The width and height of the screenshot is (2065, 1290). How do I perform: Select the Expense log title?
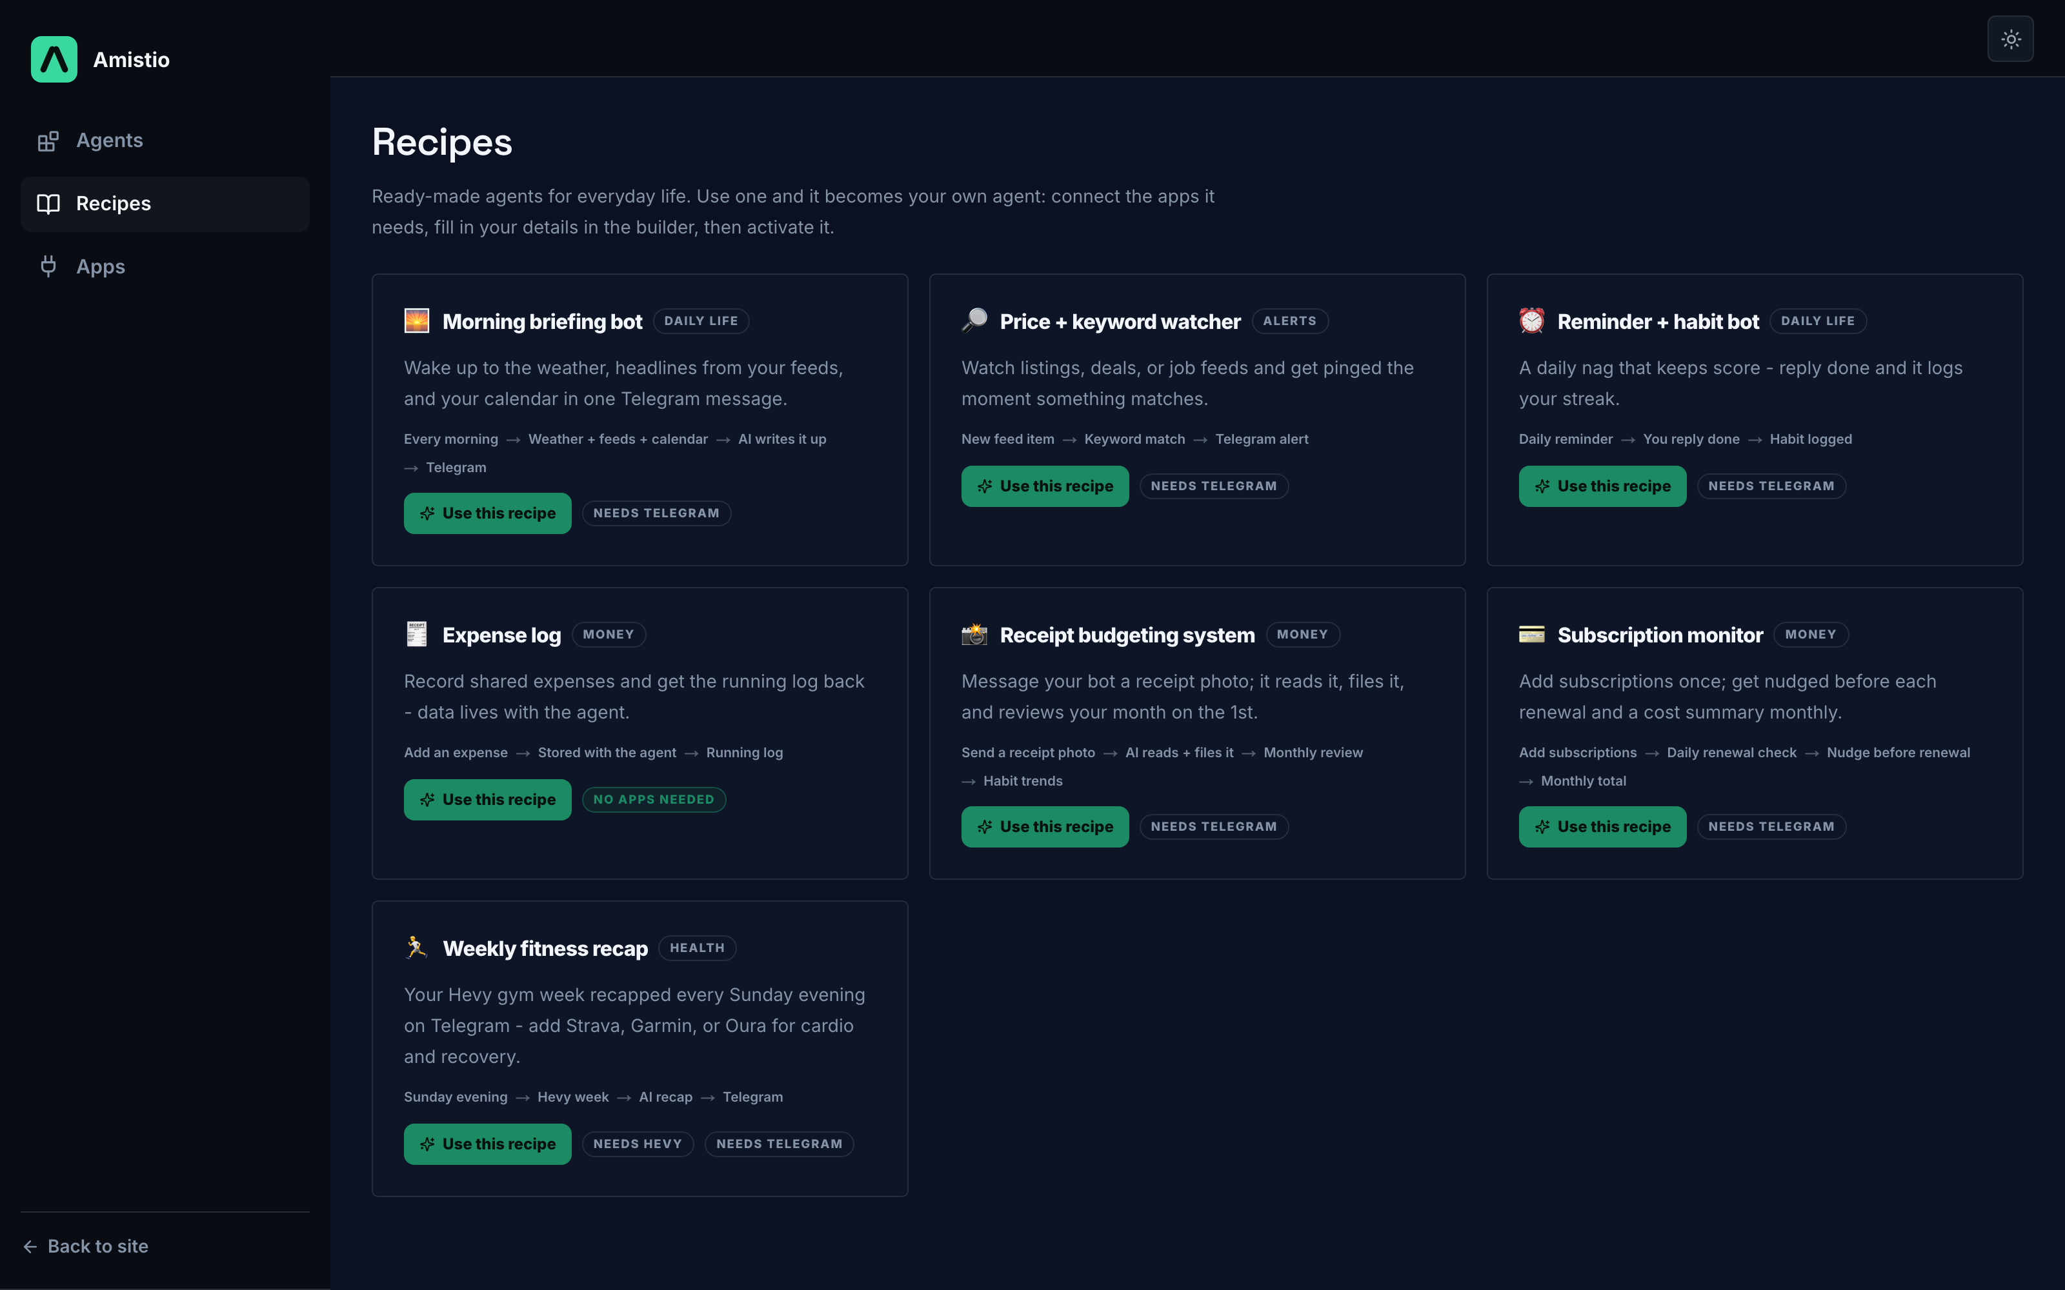(x=502, y=635)
